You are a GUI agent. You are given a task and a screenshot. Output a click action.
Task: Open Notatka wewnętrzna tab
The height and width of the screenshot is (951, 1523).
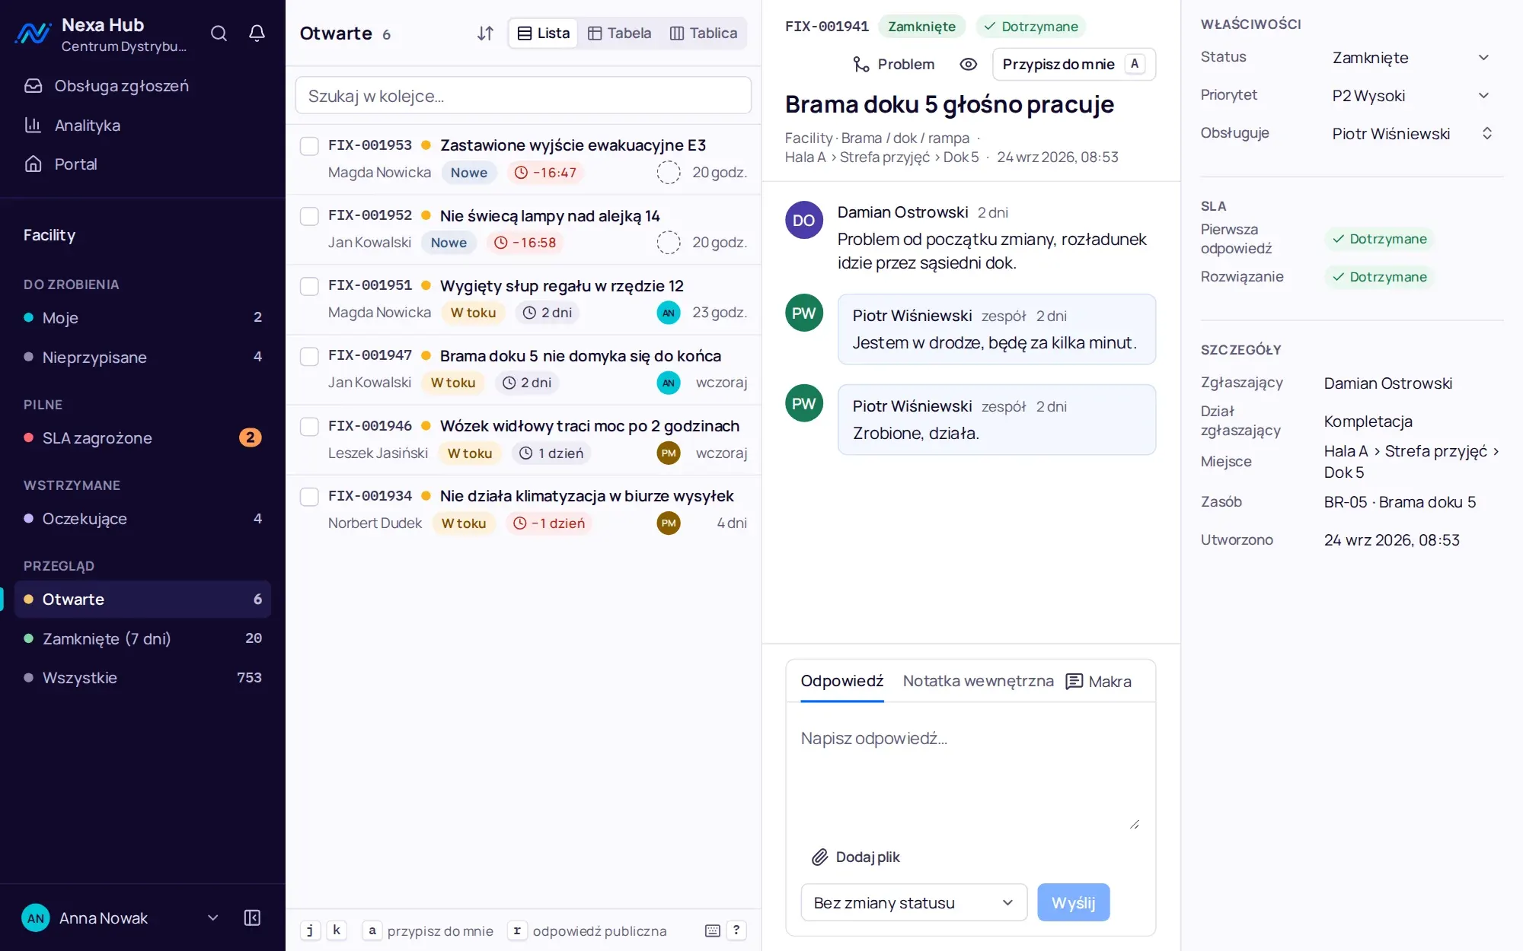(x=978, y=681)
